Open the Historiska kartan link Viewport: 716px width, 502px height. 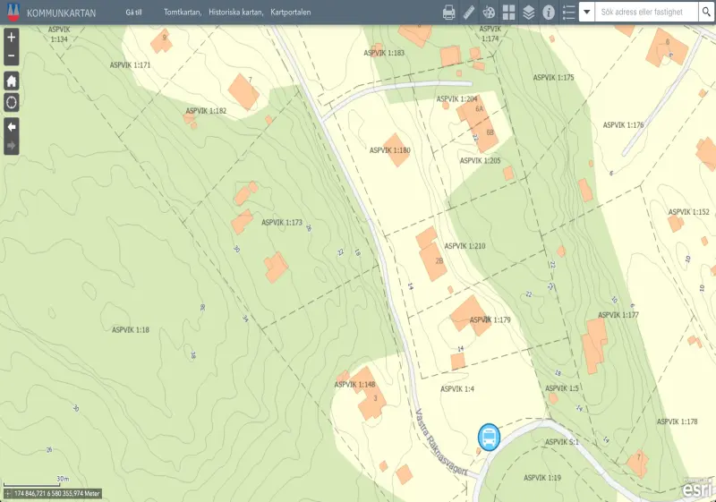tap(236, 13)
